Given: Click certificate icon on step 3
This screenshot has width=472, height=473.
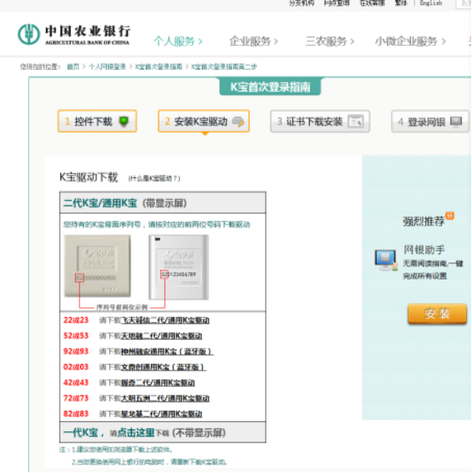Looking at the screenshot, I should (x=355, y=122).
